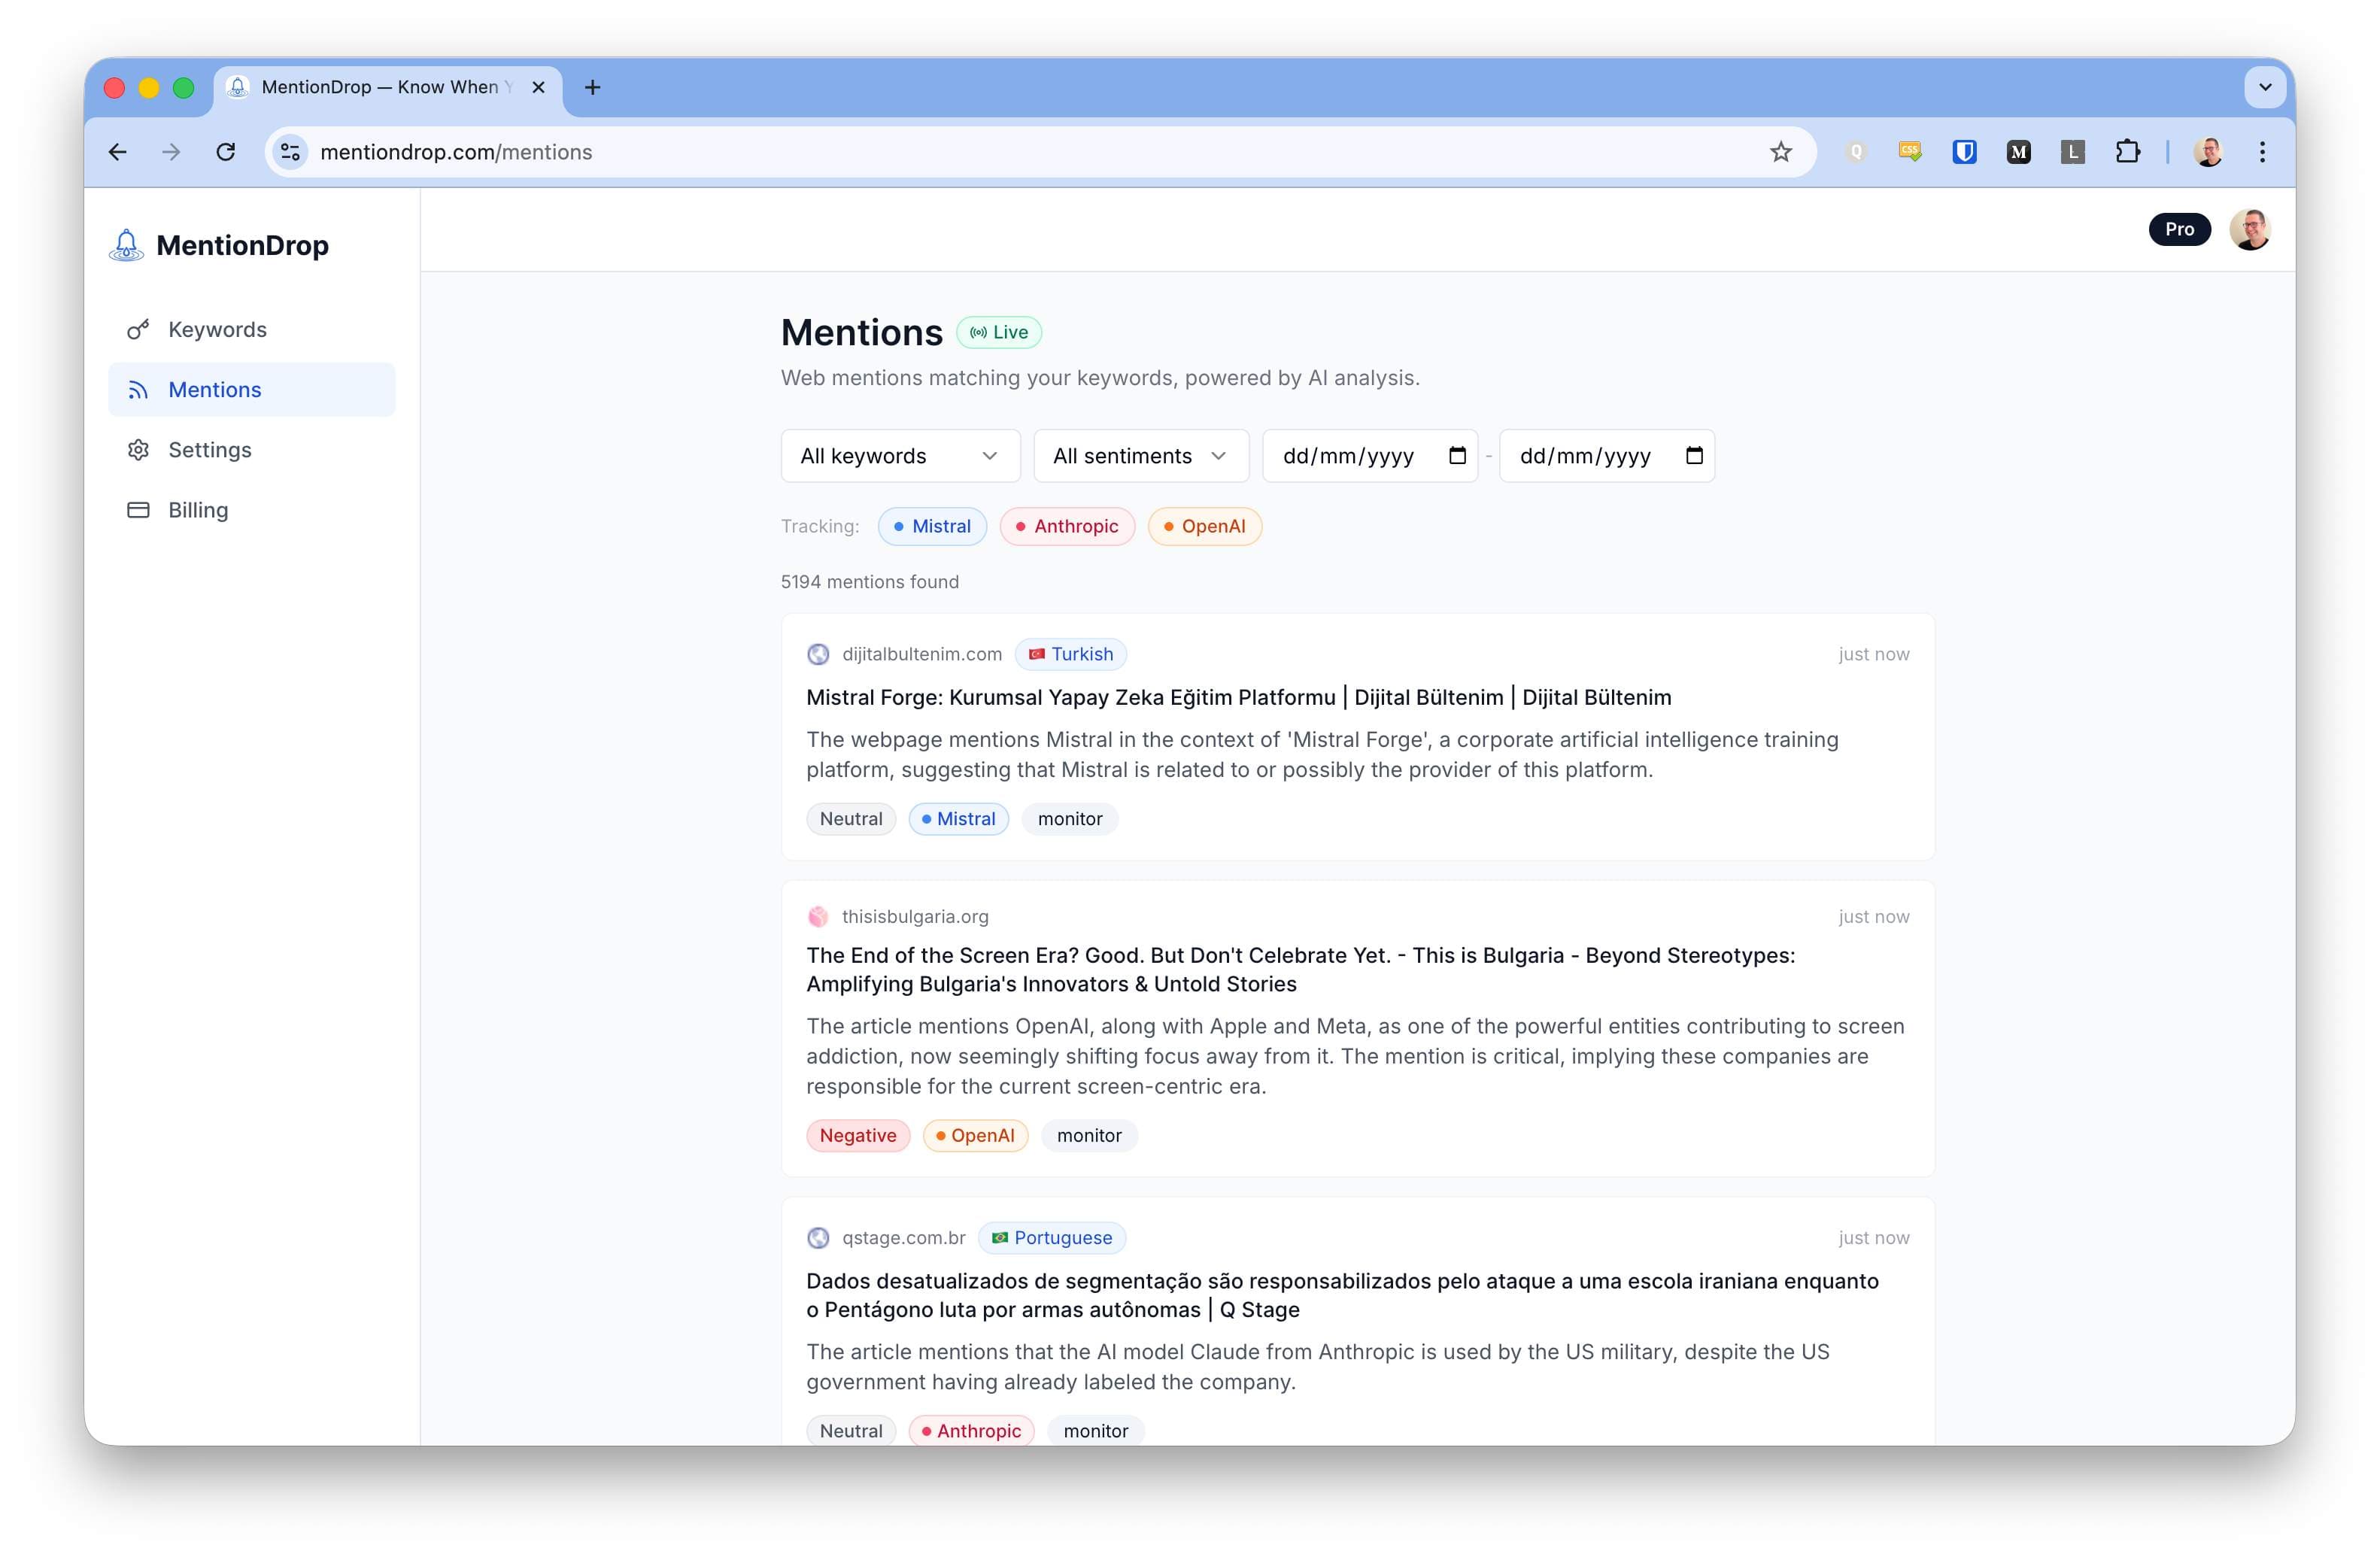
Task: Click the Pro badge
Action: click(x=2180, y=229)
